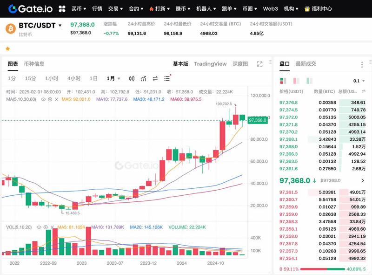Viewport: 372px width, 275px height.
Task: Open the candlestick chart type icon
Action: click(x=132, y=78)
